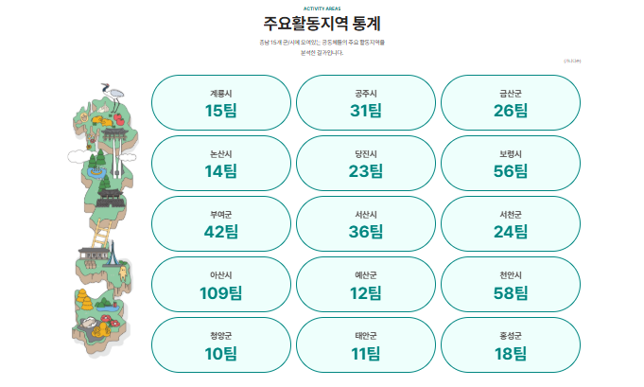Viewport: 644px width, 387px height.
Task: Click the crane bird on the map illustration
Action: (115, 91)
